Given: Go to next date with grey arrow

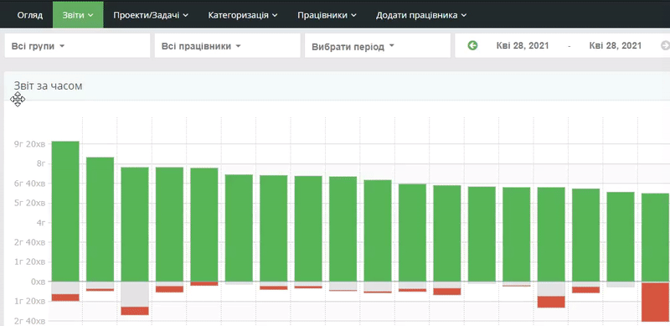Looking at the screenshot, I should tap(665, 45).
